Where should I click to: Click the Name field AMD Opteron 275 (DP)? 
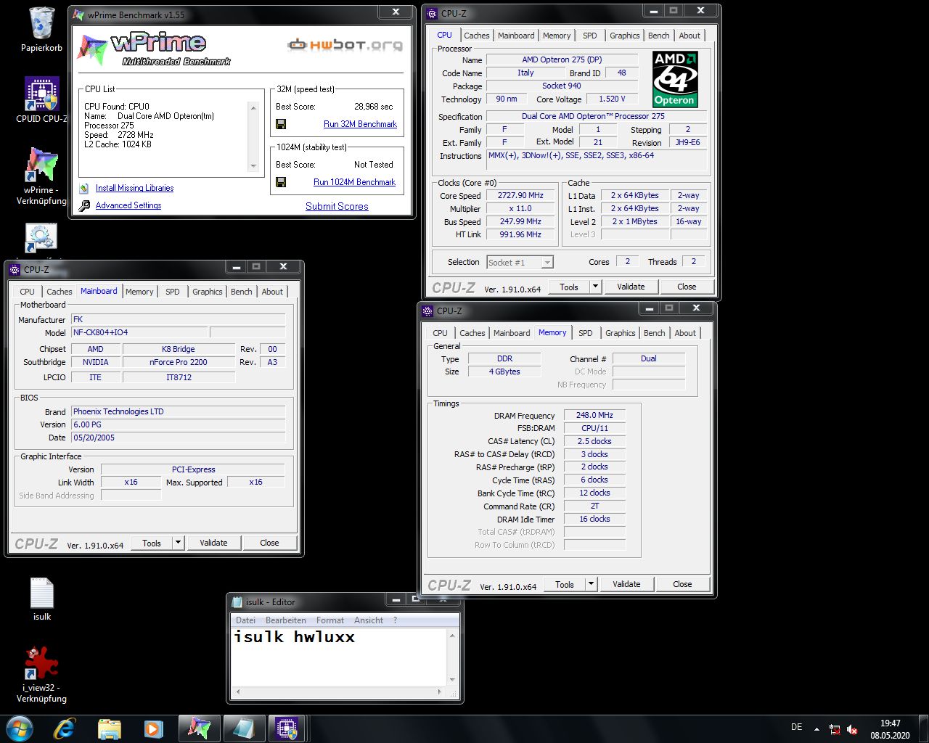click(x=562, y=59)
